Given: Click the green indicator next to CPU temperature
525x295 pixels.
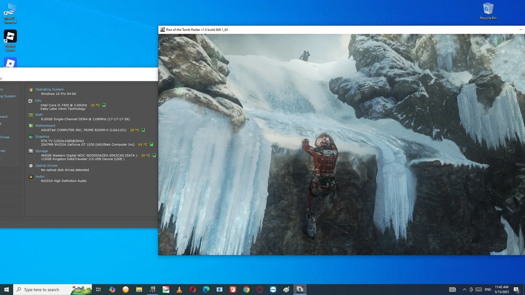Looking at the screenshot, I should [104, 105].
